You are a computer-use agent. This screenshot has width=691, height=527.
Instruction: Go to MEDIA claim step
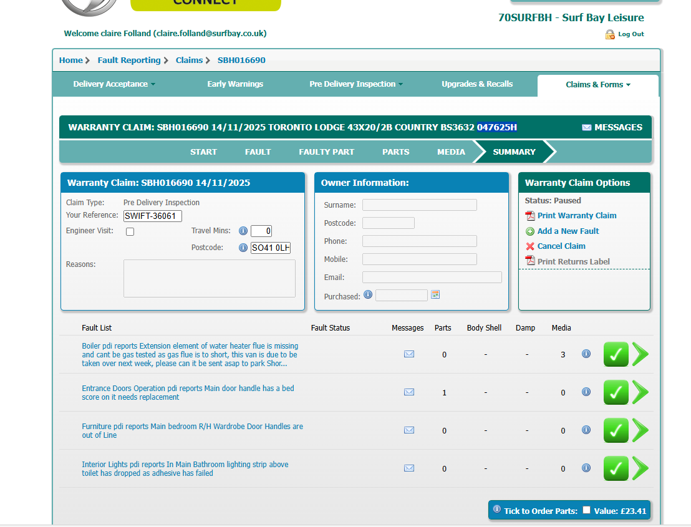pos(452,152)
